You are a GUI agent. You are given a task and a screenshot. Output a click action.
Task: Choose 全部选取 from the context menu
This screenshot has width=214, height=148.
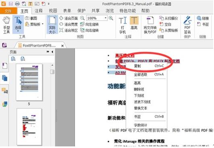tap(146, 75)
